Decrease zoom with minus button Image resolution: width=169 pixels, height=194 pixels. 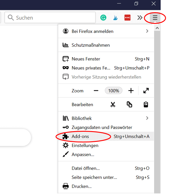pyautogui.click(x=96, y=91)
